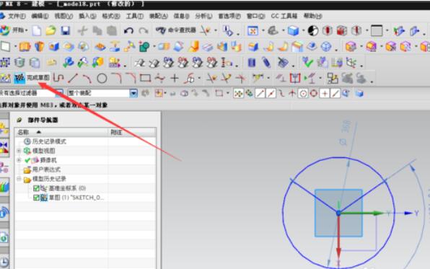Click the Part Navigator (部件导航器) title
The image size is (430, 269).
tap(43, 120)
